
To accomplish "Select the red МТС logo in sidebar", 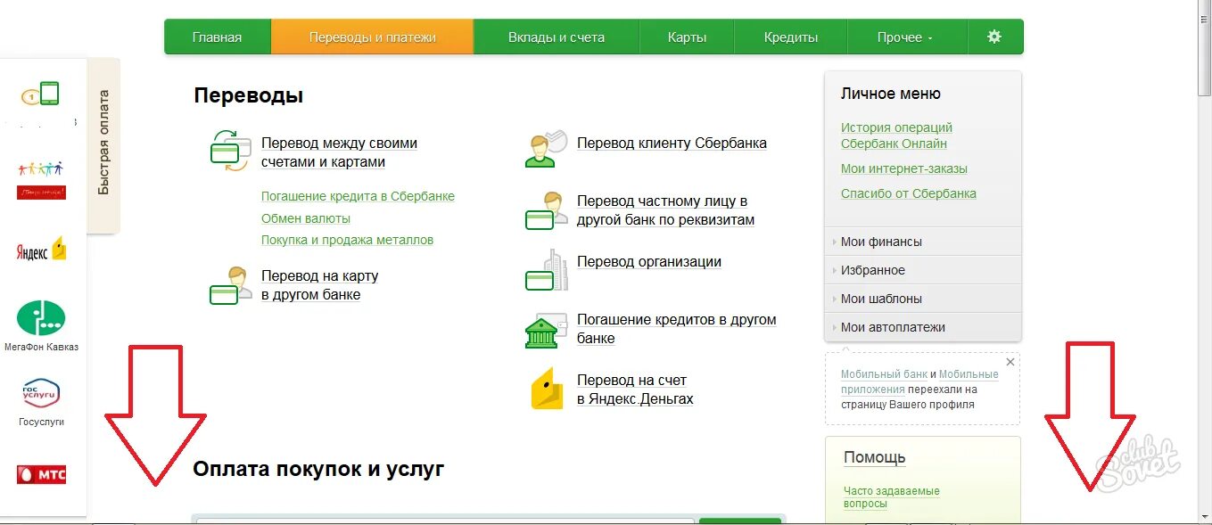I will pyautogui.click(x=41, y=474).
